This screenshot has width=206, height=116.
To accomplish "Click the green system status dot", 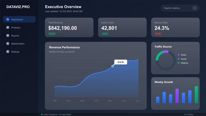I will (42, 114).
